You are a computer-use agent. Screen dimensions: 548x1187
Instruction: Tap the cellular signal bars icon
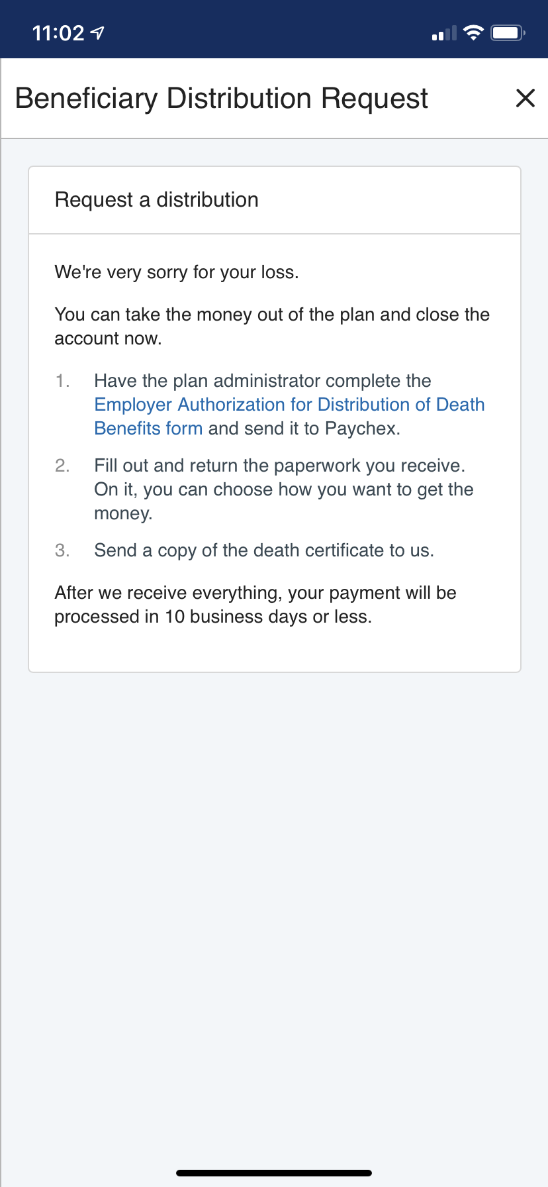point(443,33)
